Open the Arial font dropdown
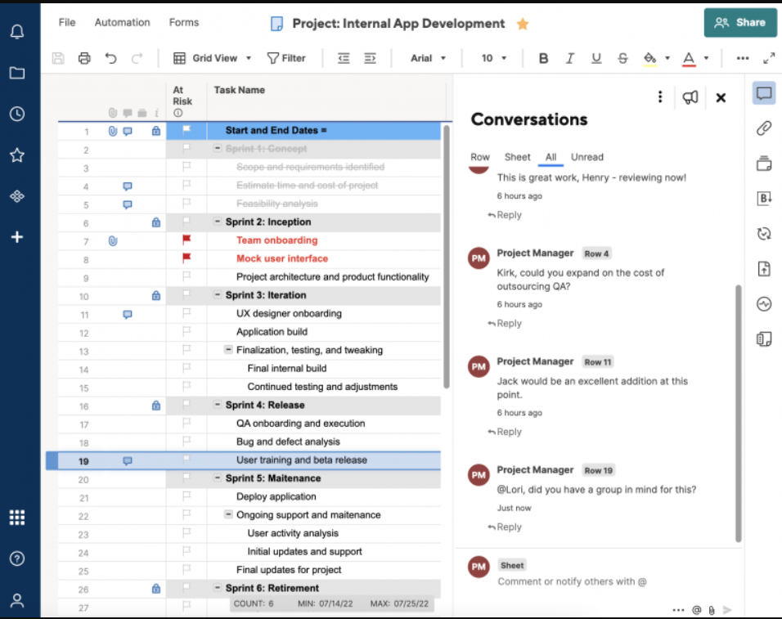This screenshot has height=619, width=782. [x=429, y=58]
